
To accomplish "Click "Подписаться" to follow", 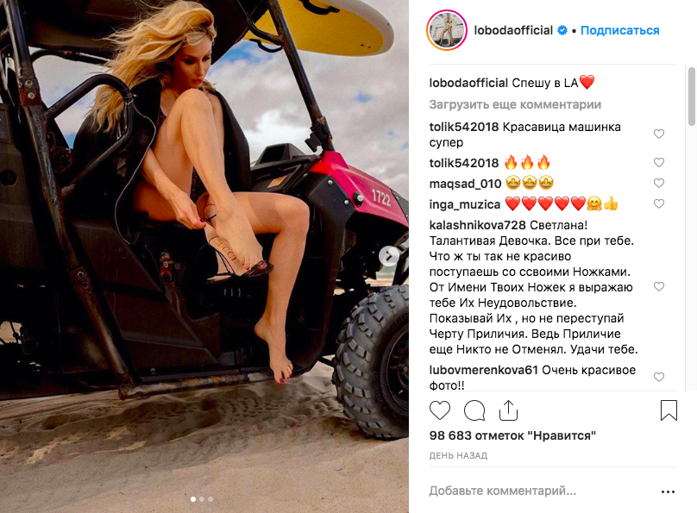I will (619, 30).
